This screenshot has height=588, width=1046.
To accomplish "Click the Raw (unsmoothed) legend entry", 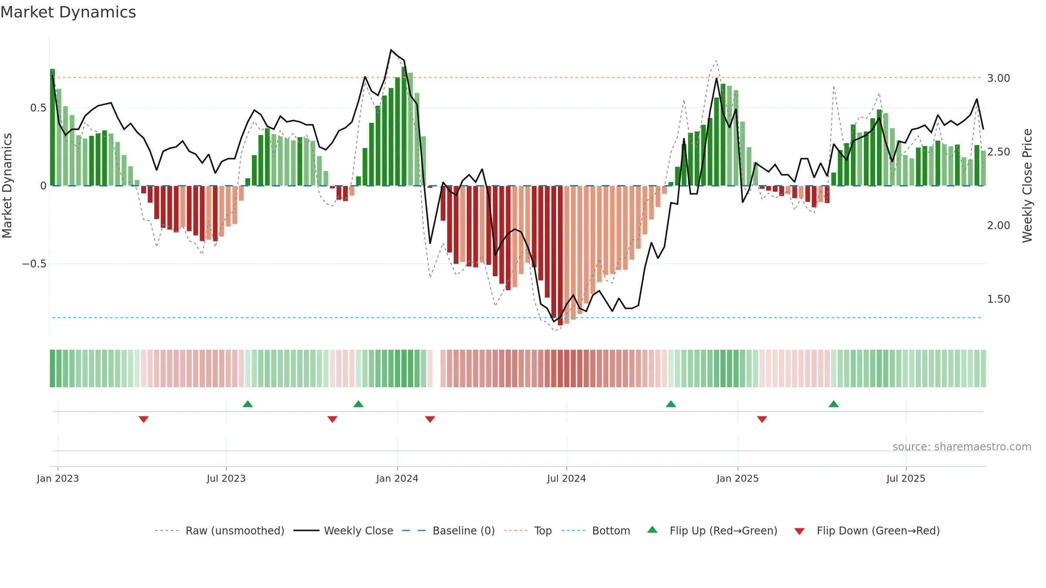I will point(219,531).
